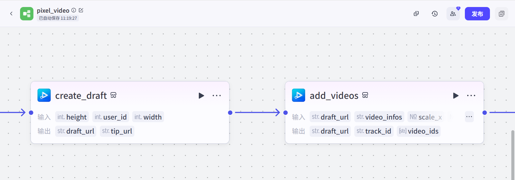Viewport: 515px width, 180px height.
Task: Open the version history clock icon
Action: [434, 14]
